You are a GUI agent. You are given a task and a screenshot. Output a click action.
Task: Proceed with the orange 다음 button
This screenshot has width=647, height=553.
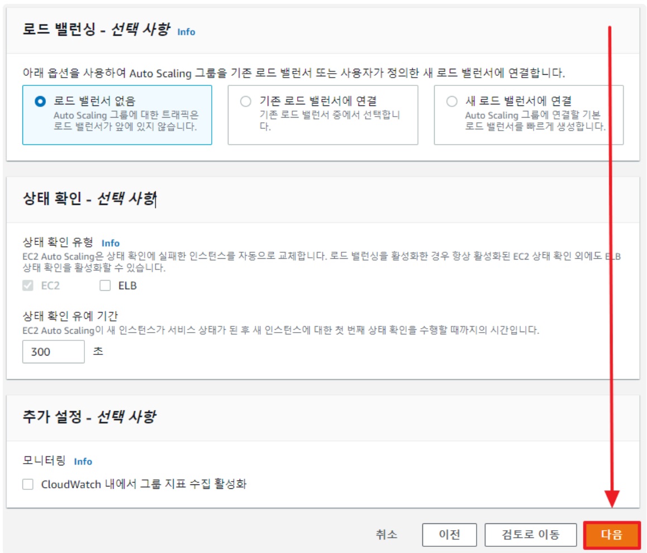[611, 535]
